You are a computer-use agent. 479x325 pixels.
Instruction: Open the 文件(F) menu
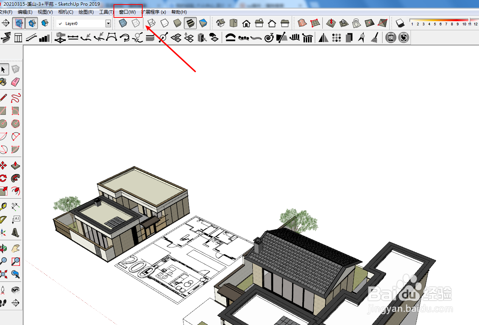click(x=6, y=12)
